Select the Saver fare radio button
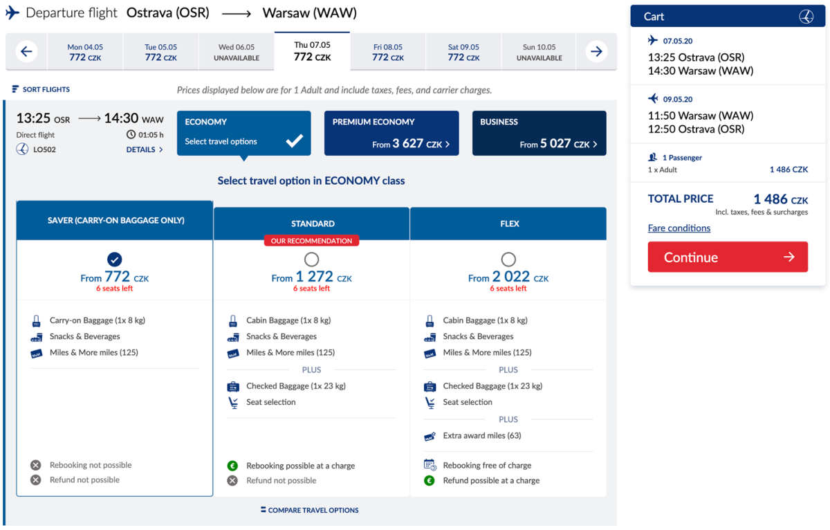This screenshot has height=530, width=830. click(115, 259)
